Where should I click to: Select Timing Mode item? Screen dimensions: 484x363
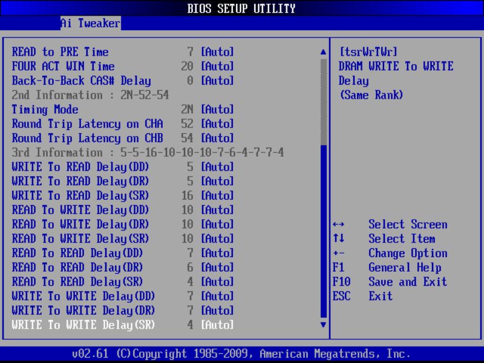tap(45, 110)
